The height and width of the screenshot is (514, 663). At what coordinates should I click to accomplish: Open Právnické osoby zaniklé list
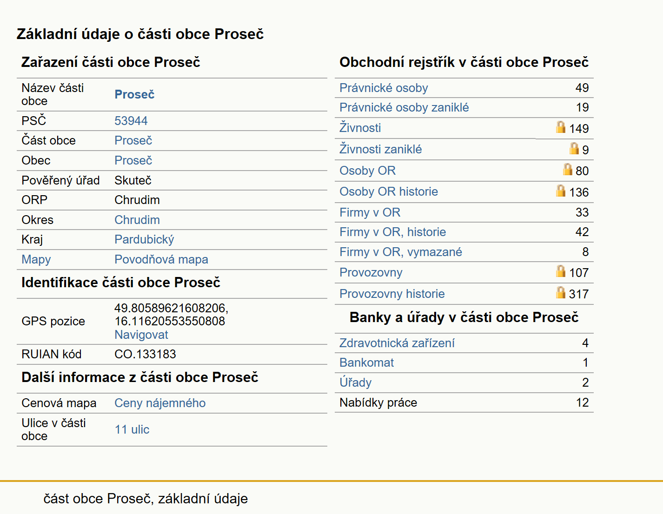coord(404,107)
